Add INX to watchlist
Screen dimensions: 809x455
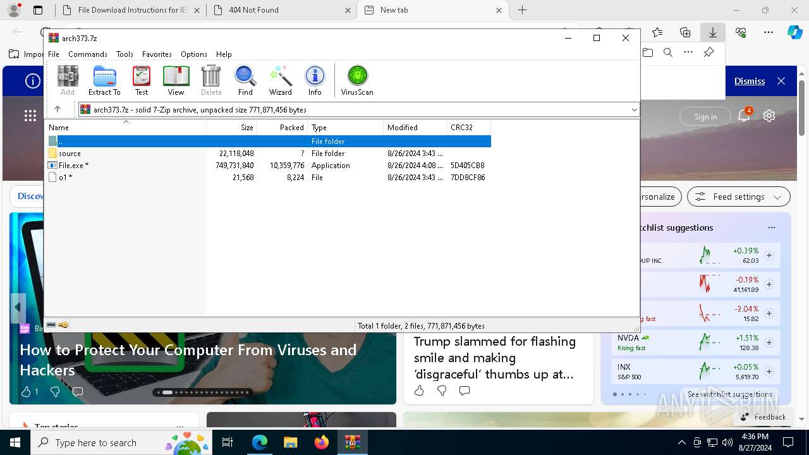(769, 372)
